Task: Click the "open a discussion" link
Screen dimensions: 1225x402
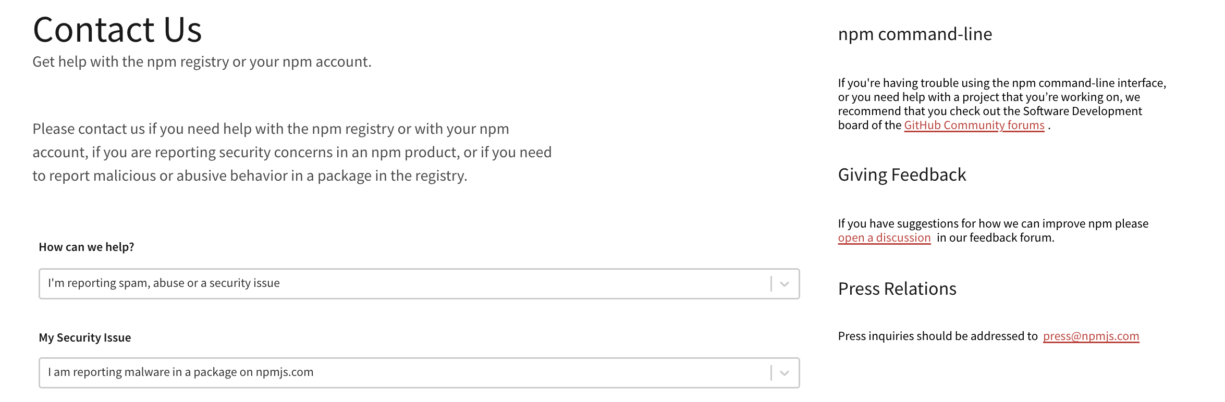Action: (884, 237)
